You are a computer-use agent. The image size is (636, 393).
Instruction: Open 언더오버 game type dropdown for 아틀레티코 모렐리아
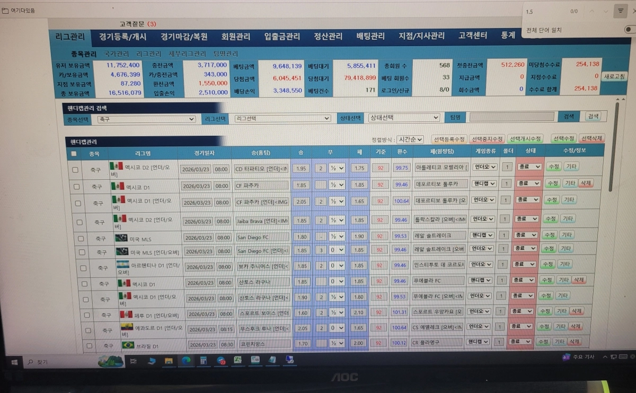pos(484,167)
